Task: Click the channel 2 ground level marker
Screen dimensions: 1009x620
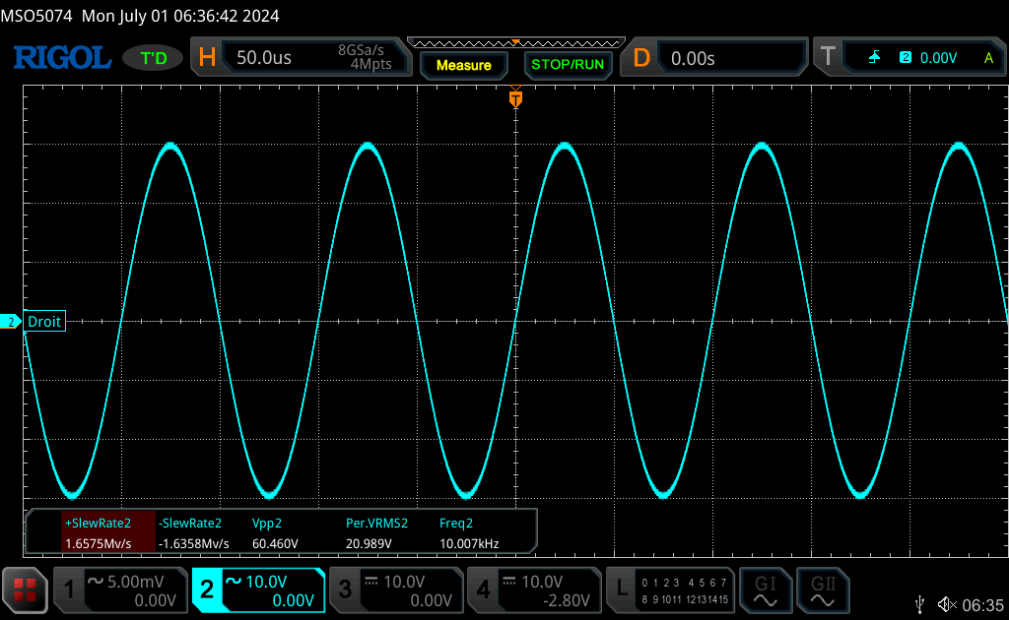Action: point(10,322)
